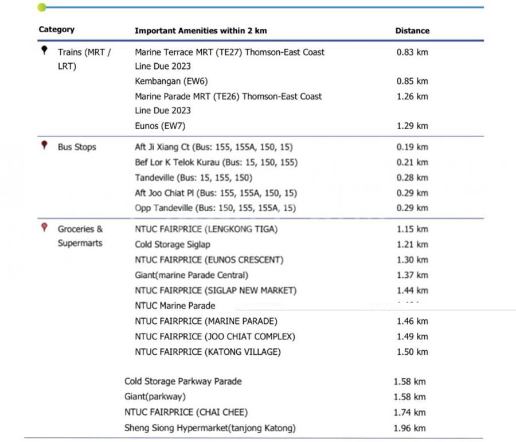
Task: Click the red pin beside Groceries & Supermarts
Action: click(44, 228)
